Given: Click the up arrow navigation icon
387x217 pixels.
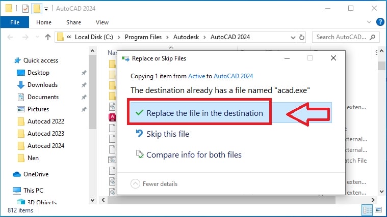Looking at the screenshot, I should [x=48, y=37].
